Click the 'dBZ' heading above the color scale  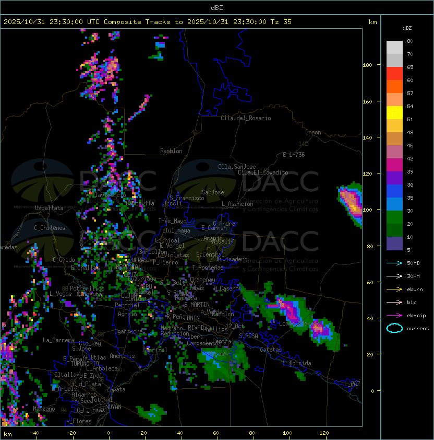(407, 28)
